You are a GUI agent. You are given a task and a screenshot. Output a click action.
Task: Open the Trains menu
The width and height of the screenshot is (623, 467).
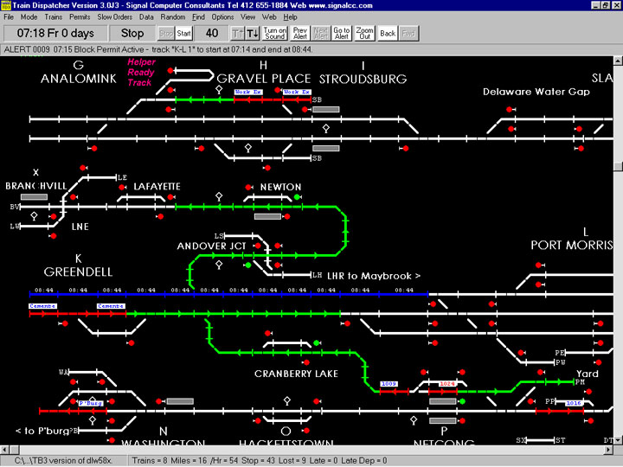[x=53, y=16]
